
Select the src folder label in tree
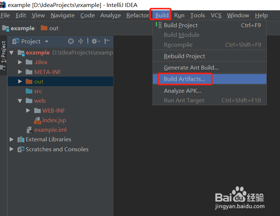click(38, 91)
